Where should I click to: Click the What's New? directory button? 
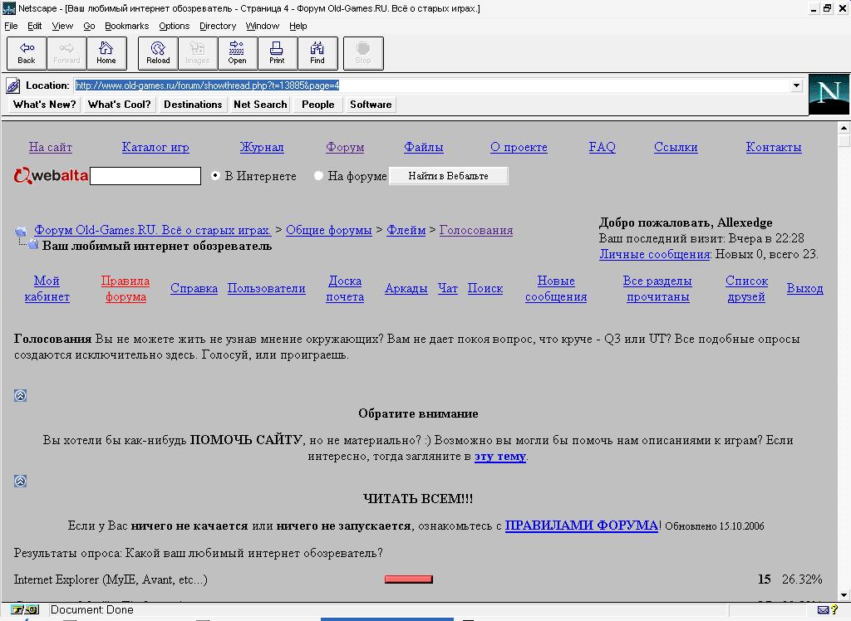tap(45, 104)
